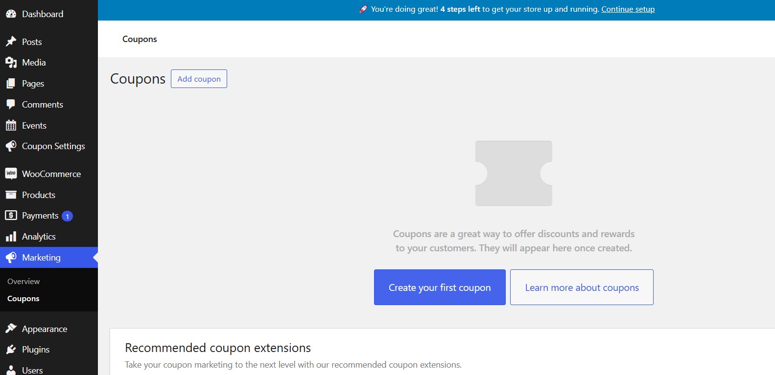Open the Plugins menu

(x=49, y=350)
